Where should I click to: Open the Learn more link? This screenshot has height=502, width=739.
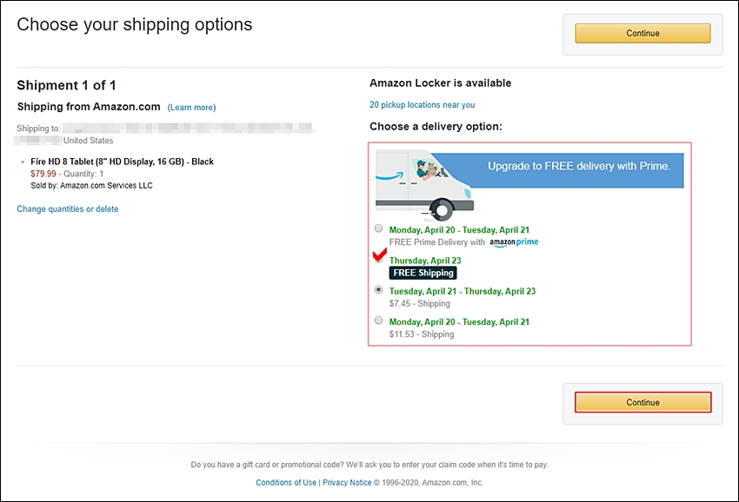tap(191, 108)
